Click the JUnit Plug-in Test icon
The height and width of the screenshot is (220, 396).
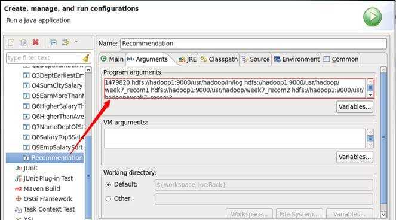(x=18, y=178)
